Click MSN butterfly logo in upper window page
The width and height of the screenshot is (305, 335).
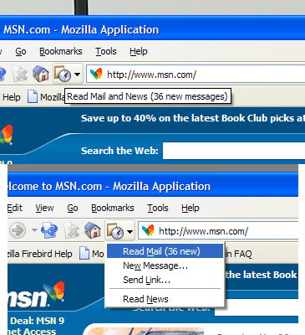tap(6, 135)
